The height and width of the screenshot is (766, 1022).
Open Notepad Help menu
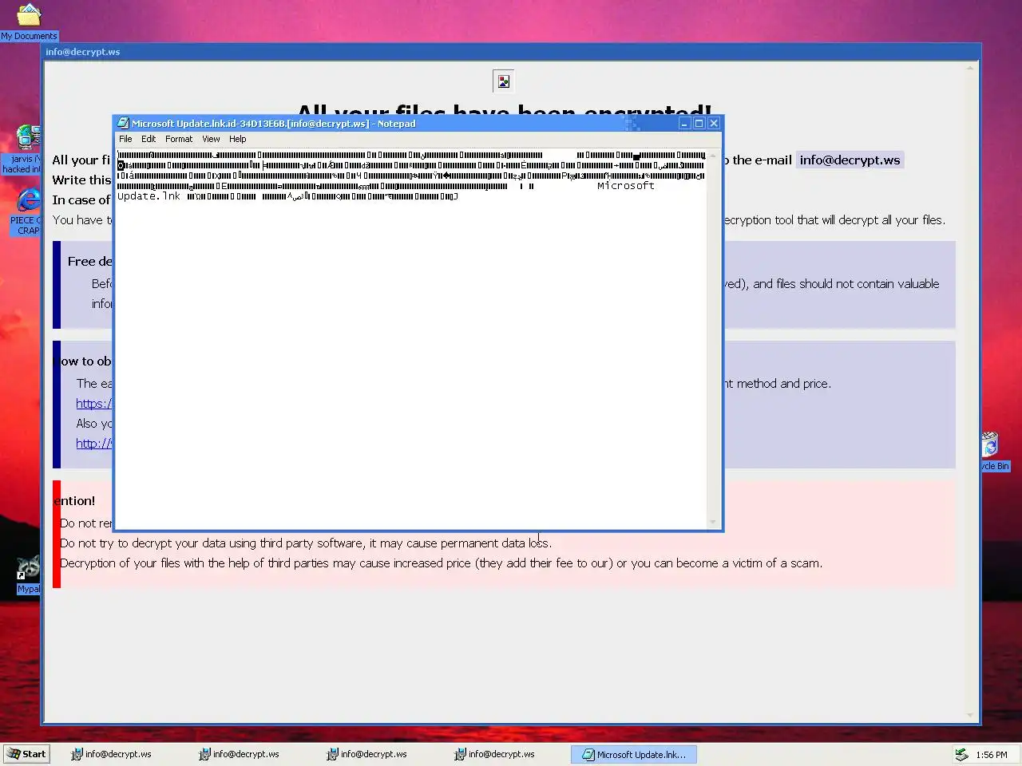238,139
